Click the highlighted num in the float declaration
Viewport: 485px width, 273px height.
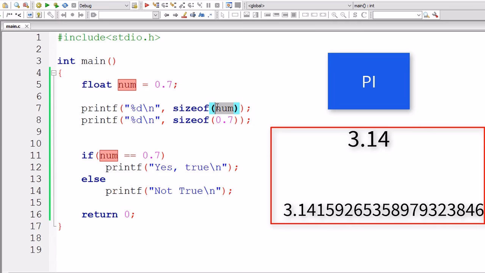click(x=127, y=85)
